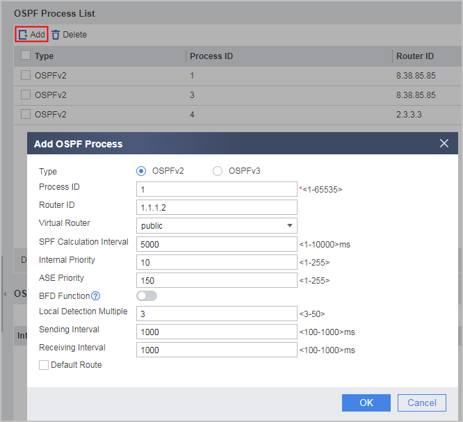Toggle the BFD Function switch
Screen dimensions: 463x422
[147, 295]
